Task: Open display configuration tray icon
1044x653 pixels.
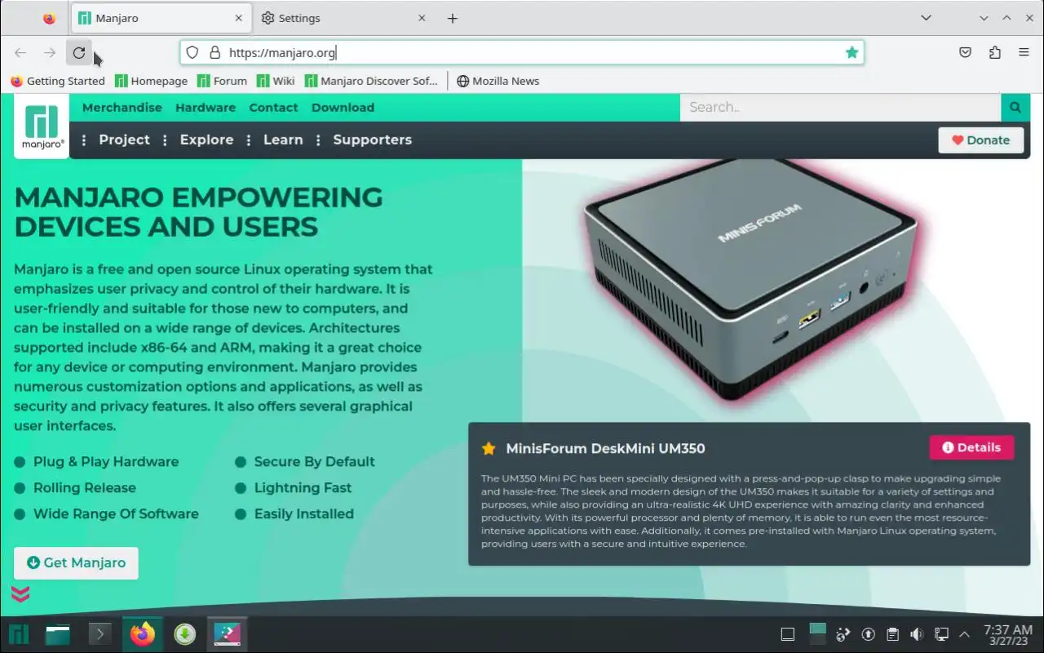Action: point(941,634)
